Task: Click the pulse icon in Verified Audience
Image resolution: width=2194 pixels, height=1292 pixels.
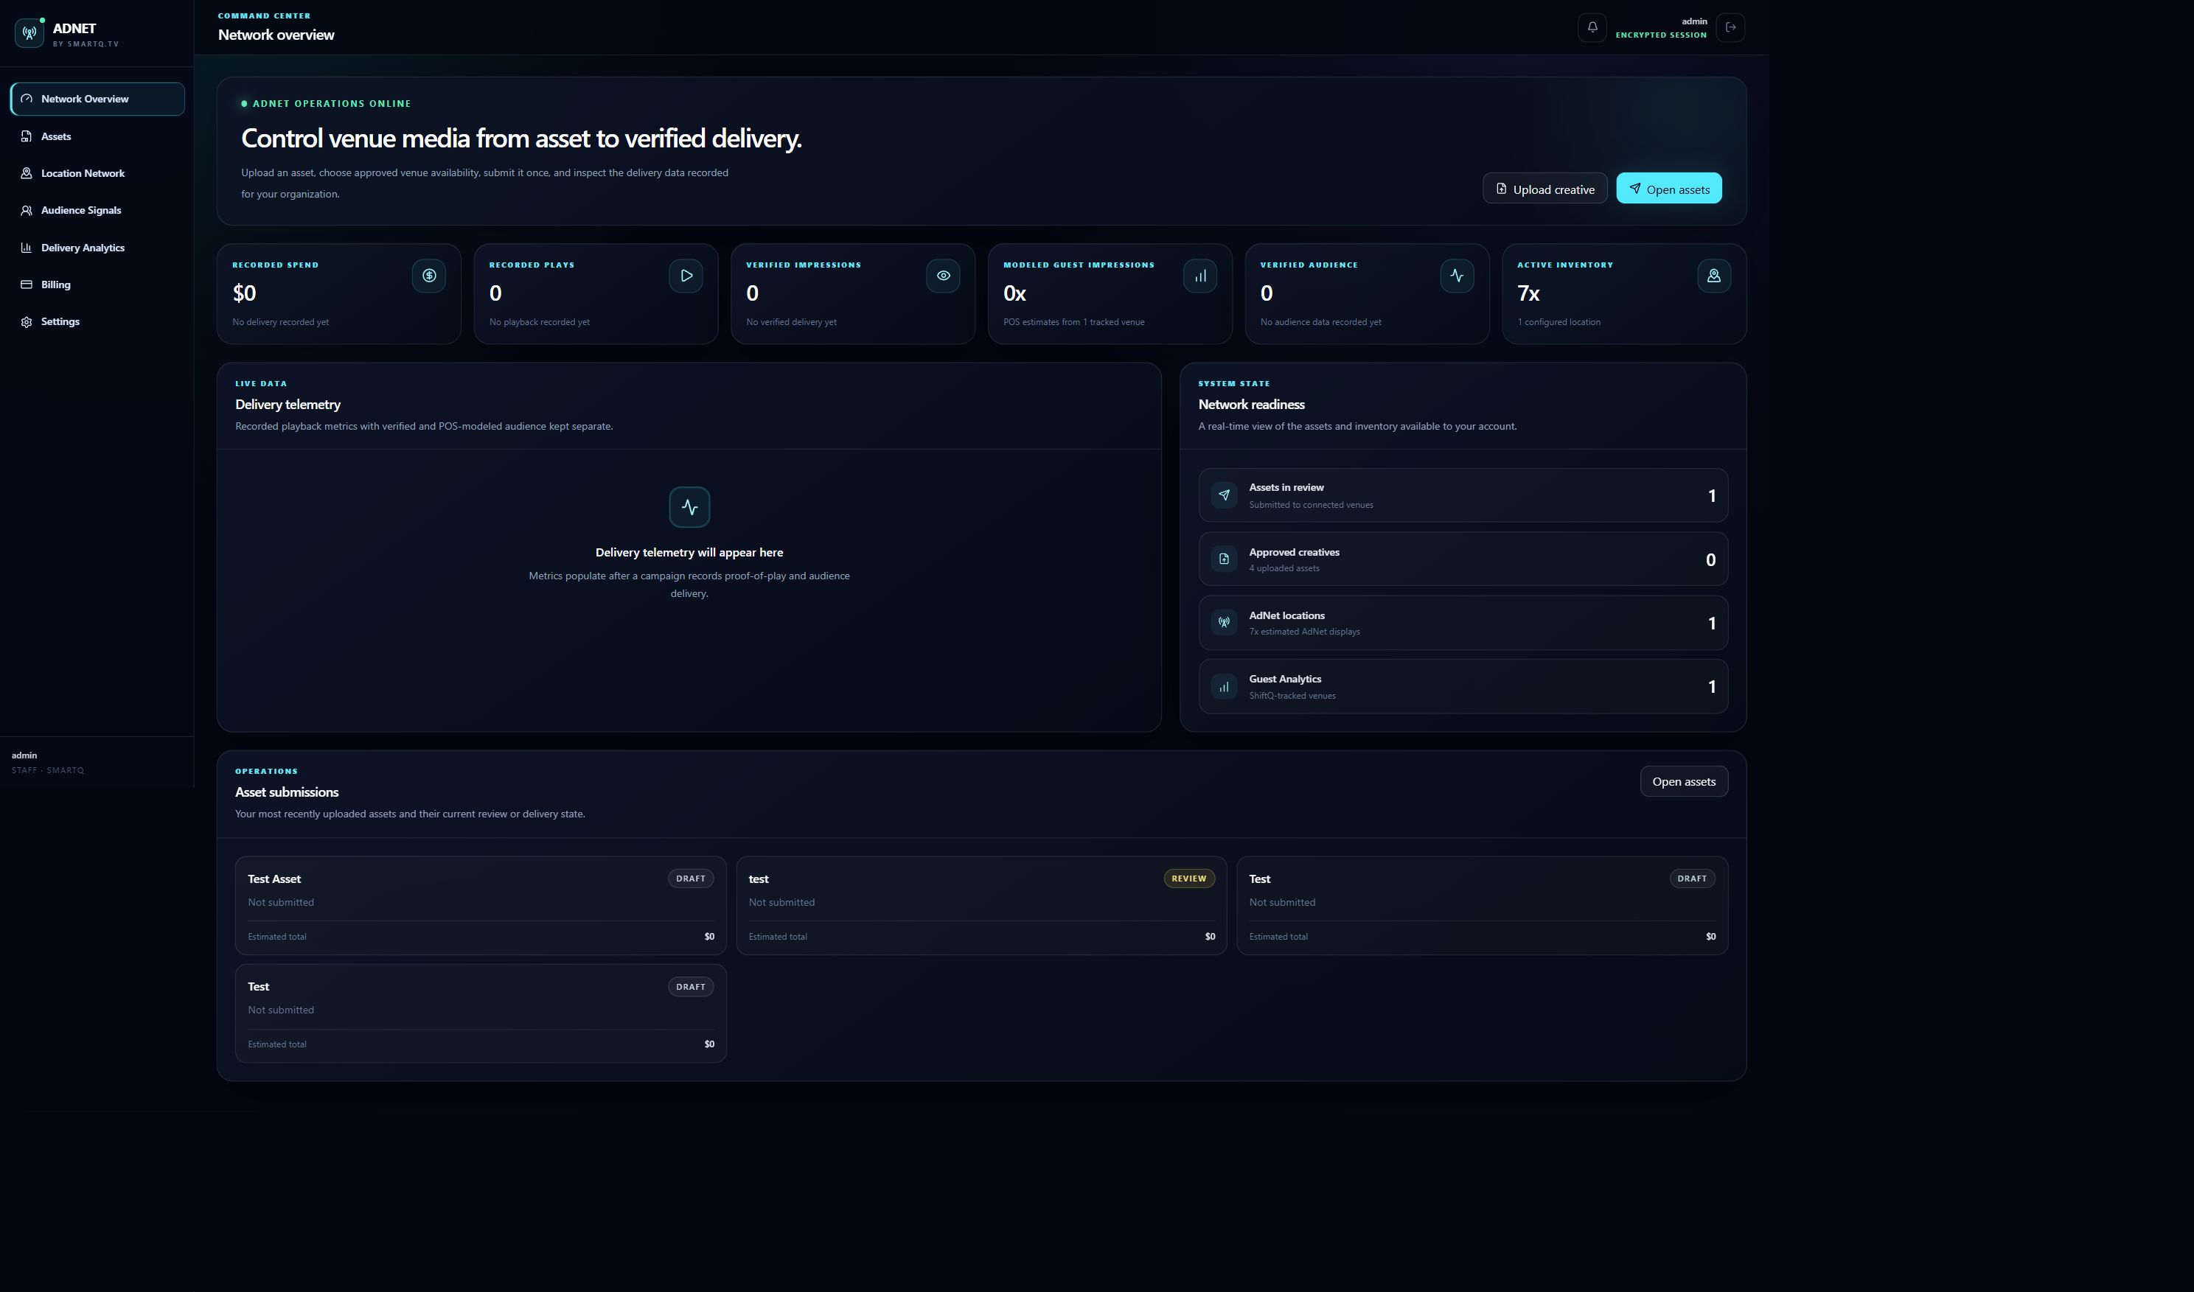Action: [x=1457, y=276]
